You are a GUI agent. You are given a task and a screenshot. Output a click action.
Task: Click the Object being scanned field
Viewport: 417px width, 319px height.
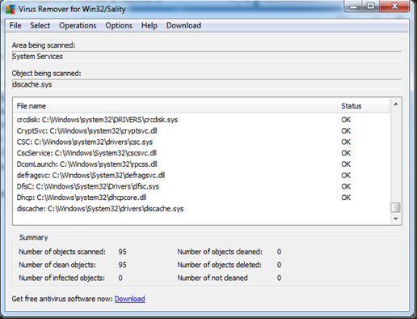tap(207, 84)
